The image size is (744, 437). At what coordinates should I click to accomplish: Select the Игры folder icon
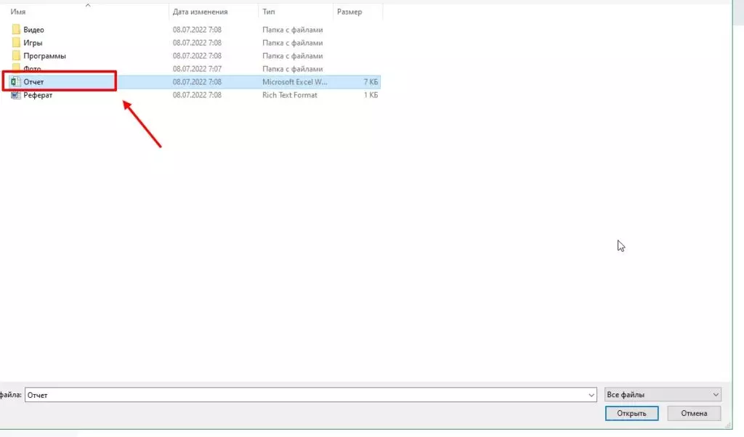[x=16, y=43]
